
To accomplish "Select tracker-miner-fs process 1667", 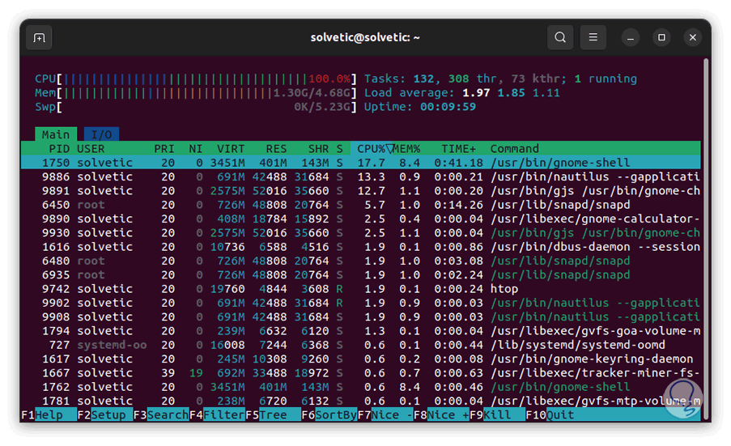I will click(x=360, y=373).
